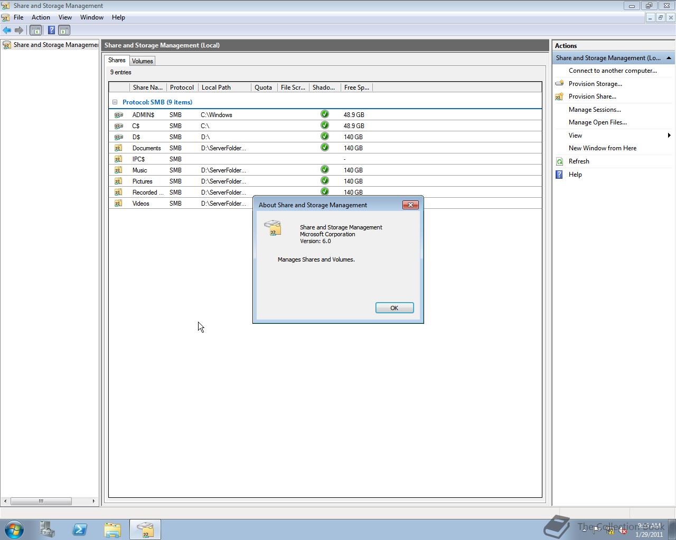Click Provision Storage action
The height and width of the screenshot is (540, 676).
[x=595, y=84]
